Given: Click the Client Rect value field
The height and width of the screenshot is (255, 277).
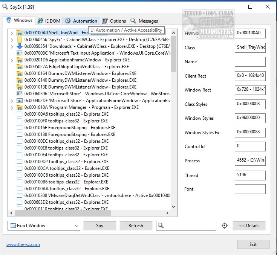Looking at the screenshot, I should (x=250, y=76).
